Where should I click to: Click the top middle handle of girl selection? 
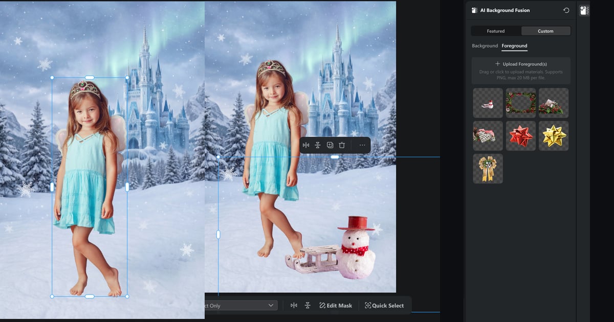pos(90,78)
